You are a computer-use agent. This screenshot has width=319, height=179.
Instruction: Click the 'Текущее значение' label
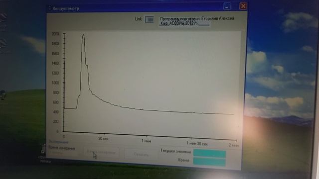point(176,151)
